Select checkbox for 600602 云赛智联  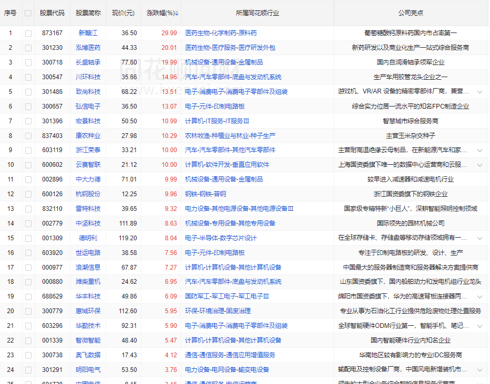point(28,165)
